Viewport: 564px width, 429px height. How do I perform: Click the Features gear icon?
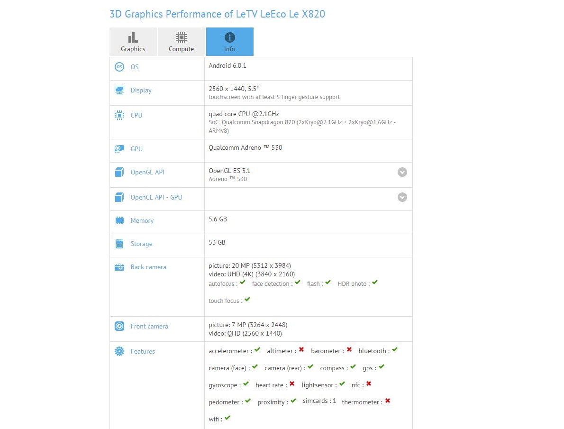tap(119, 351)
